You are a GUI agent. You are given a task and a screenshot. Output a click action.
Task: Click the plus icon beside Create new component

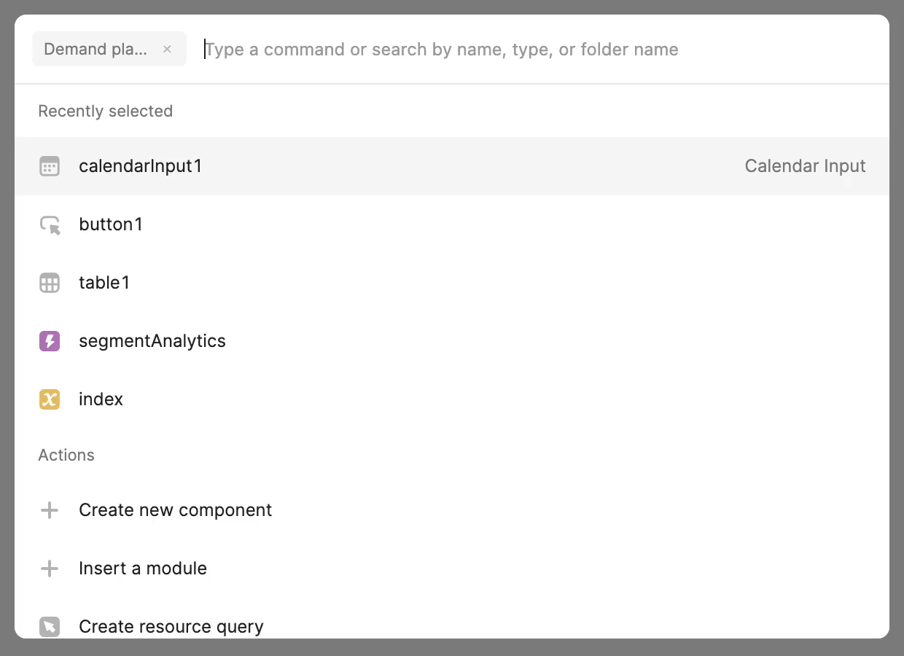coord(49,510)
